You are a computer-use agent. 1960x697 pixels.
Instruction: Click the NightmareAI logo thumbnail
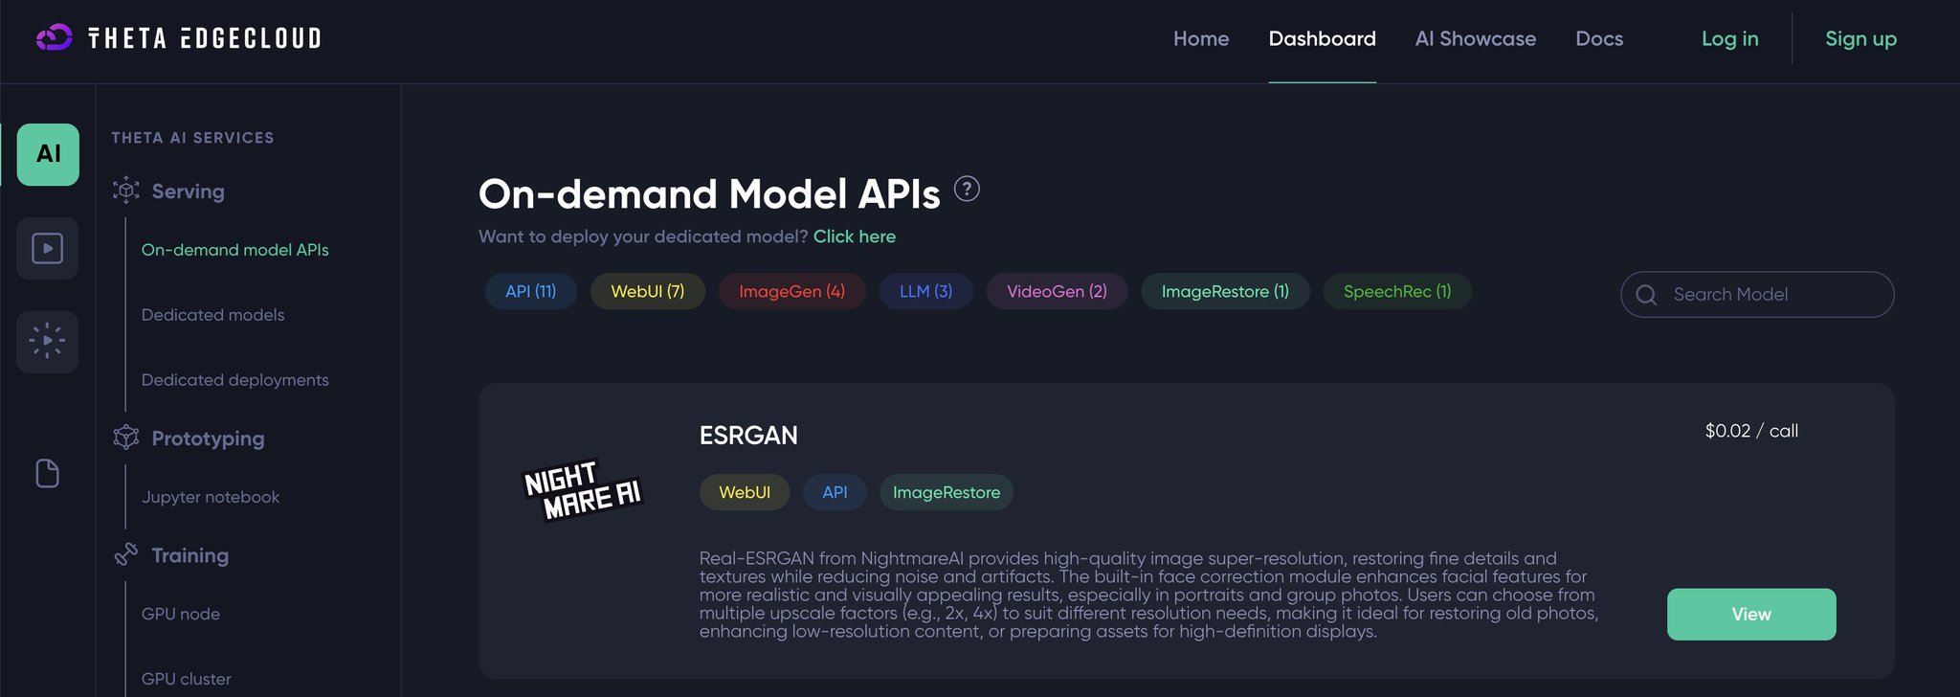pyautogui.click(x=582, y=490)
